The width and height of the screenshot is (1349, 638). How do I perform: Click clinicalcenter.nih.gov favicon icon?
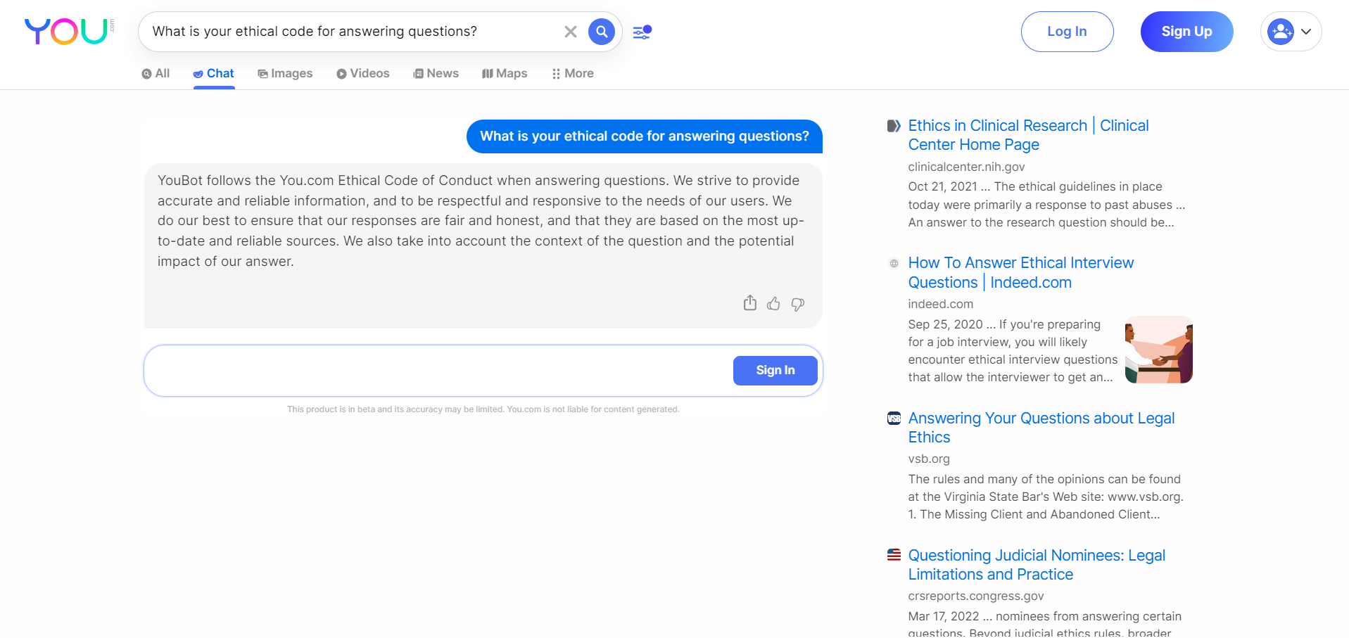pyautogui.click(x=894, y=126)
